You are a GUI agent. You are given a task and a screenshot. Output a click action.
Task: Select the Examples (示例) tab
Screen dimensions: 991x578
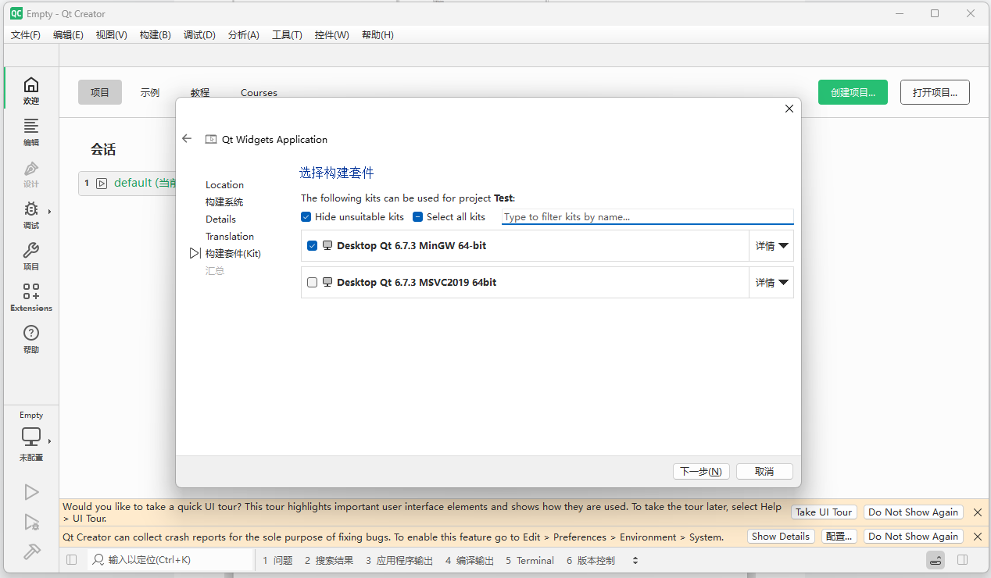(x=150, y=92)
